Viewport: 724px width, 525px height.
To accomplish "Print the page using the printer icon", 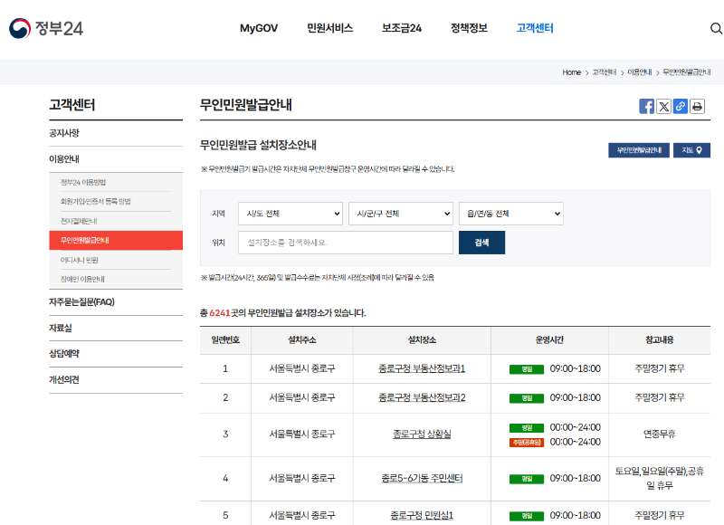I will pos(695,106).
